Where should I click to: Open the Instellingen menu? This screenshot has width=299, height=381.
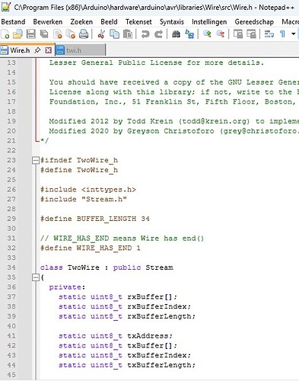point(209,22)
